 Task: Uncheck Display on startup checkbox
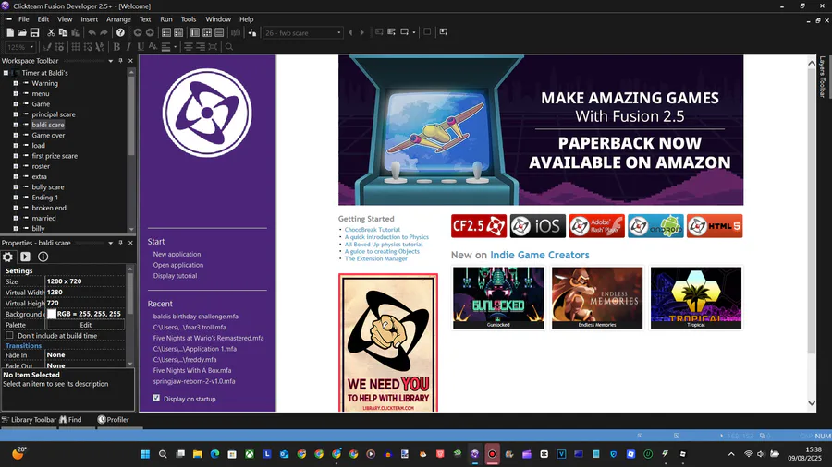tap(156, 398)
